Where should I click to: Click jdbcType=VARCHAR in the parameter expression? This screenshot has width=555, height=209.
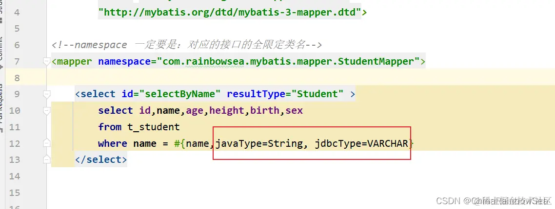tap(361, 144)
